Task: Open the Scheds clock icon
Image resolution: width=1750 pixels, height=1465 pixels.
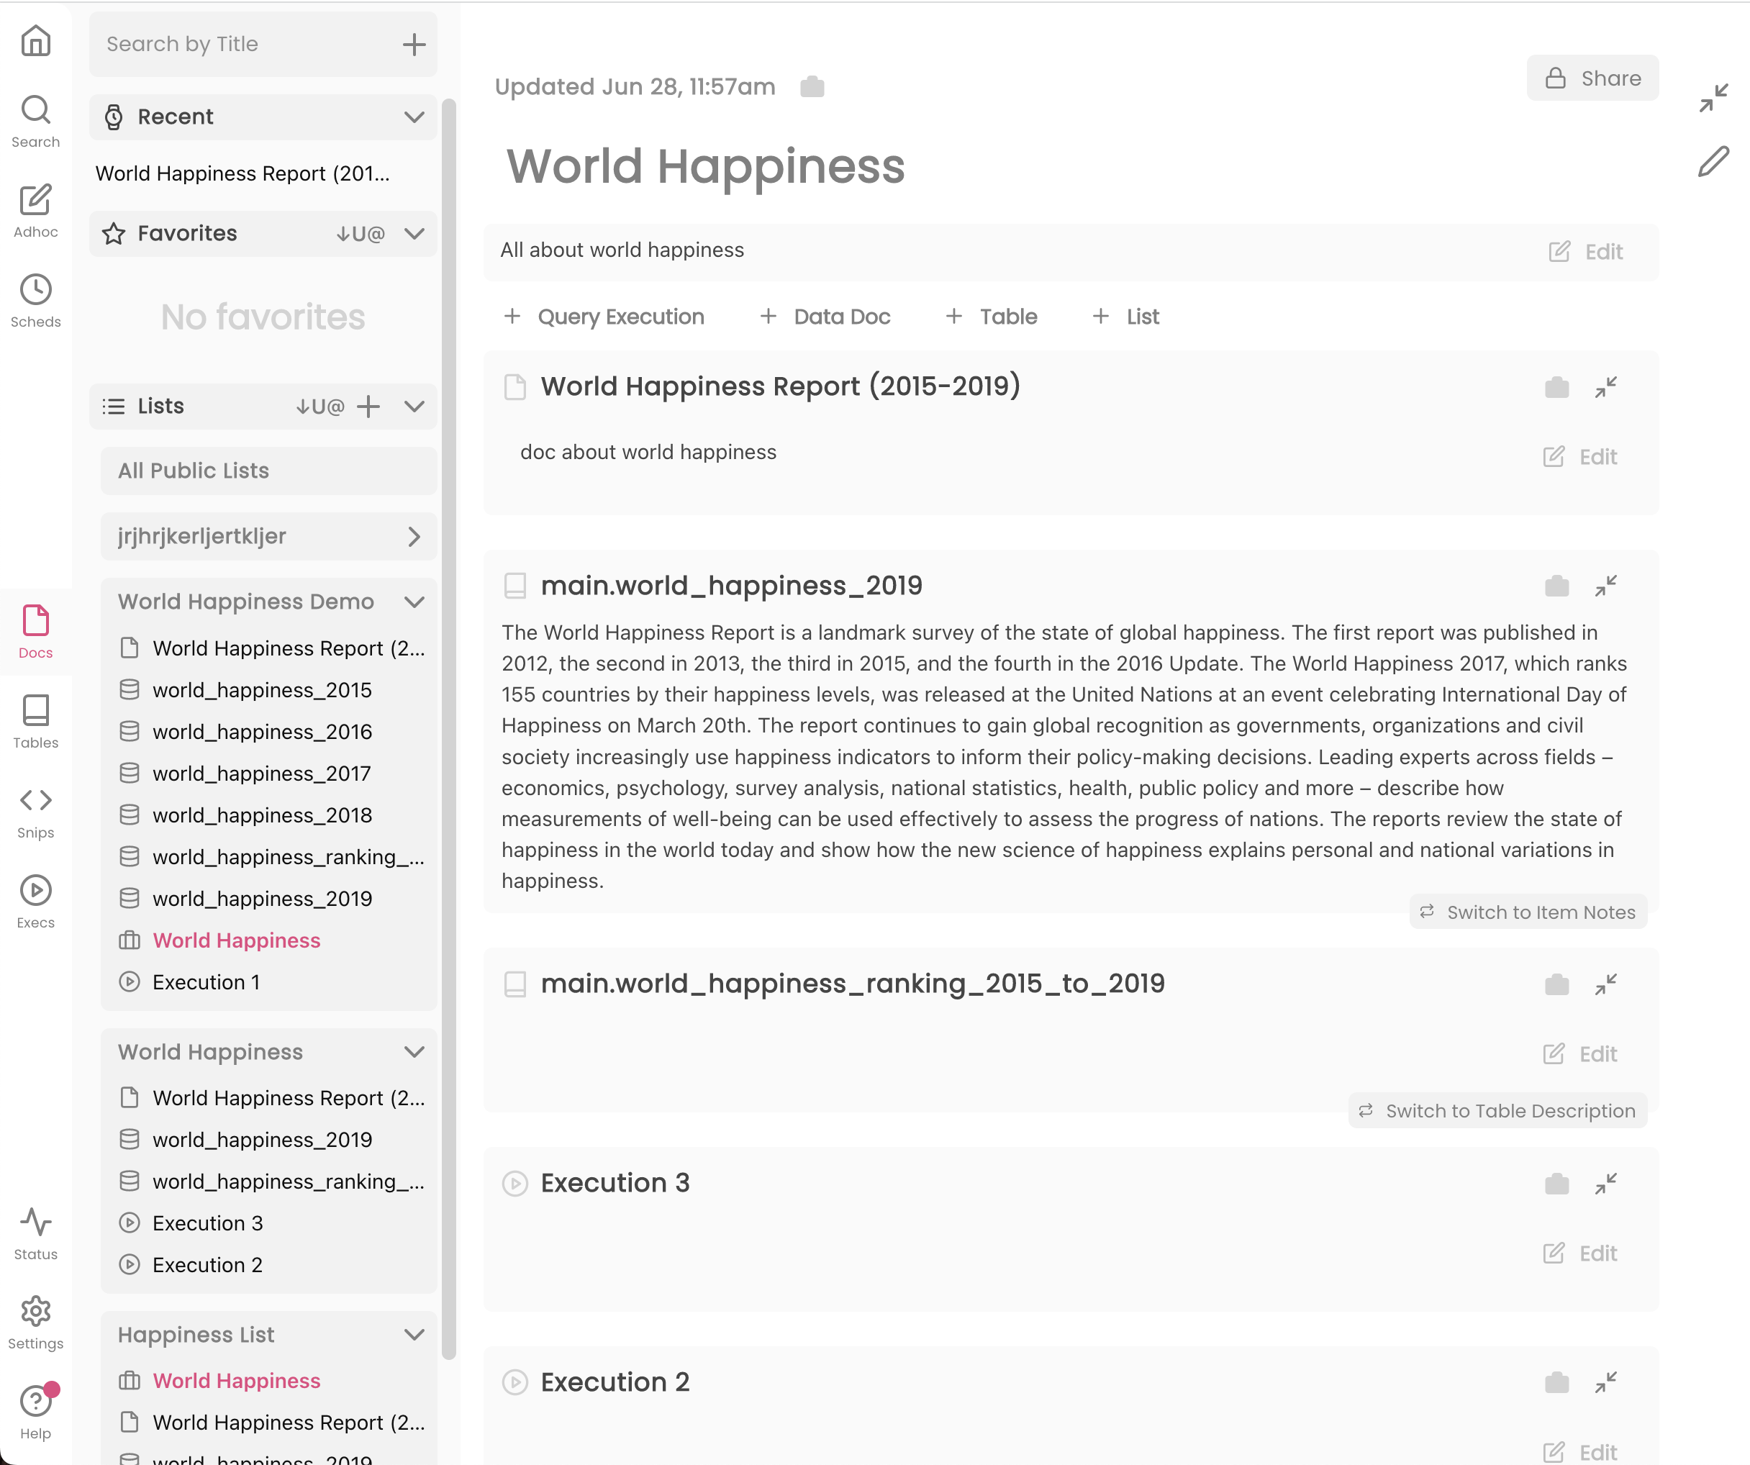Action: click(35, 291)
